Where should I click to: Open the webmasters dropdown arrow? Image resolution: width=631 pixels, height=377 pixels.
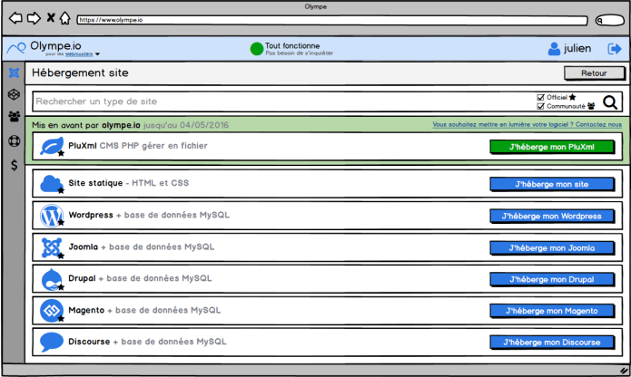[97, 54]
